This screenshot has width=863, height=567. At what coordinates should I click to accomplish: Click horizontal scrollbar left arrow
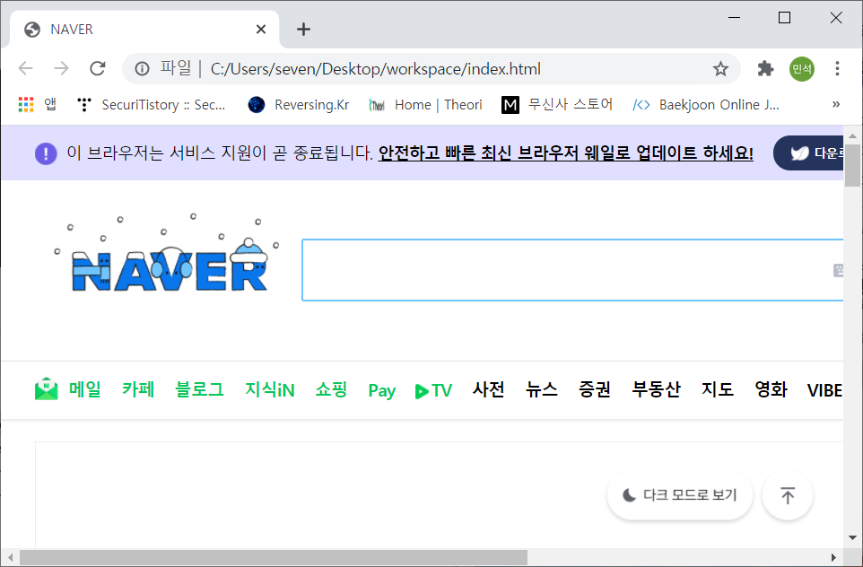point(10,557)
